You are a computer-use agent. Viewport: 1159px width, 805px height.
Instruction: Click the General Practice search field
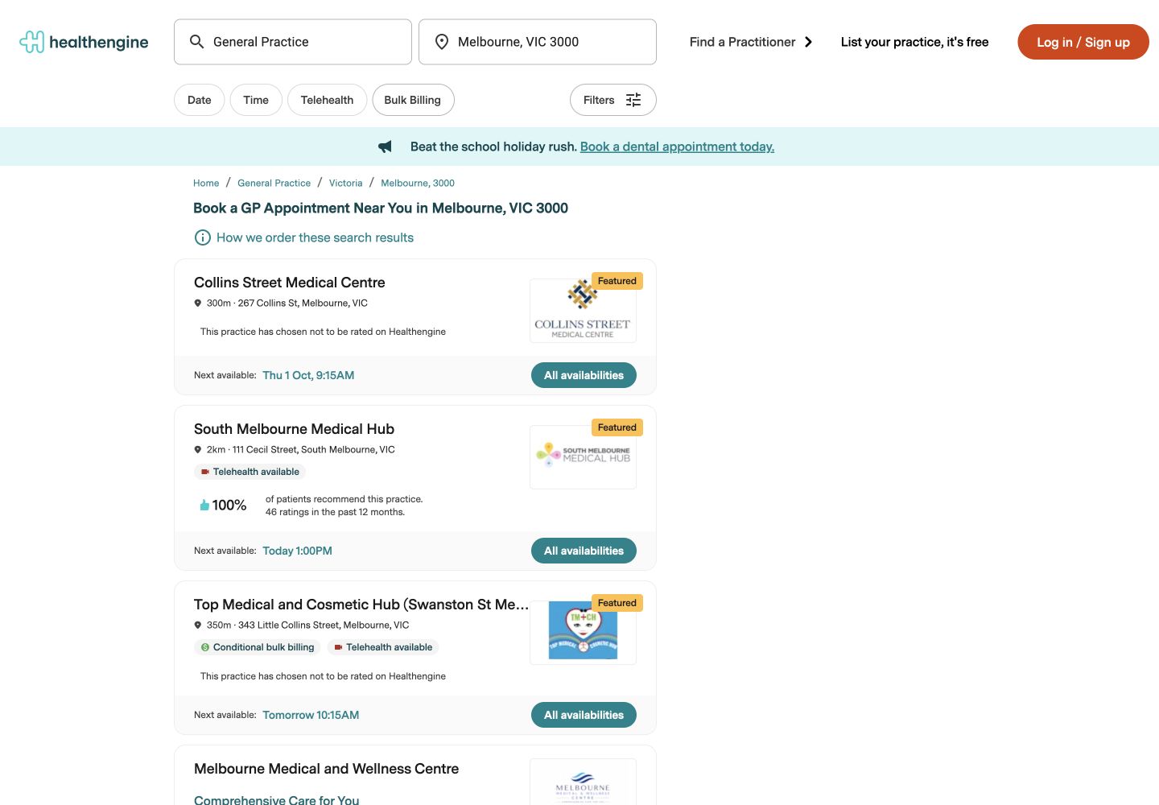tap(293, 42)
